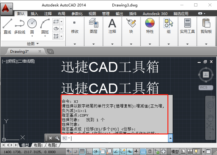Open the ellipse tool dropdown arrow

click(x=62, y=29)
